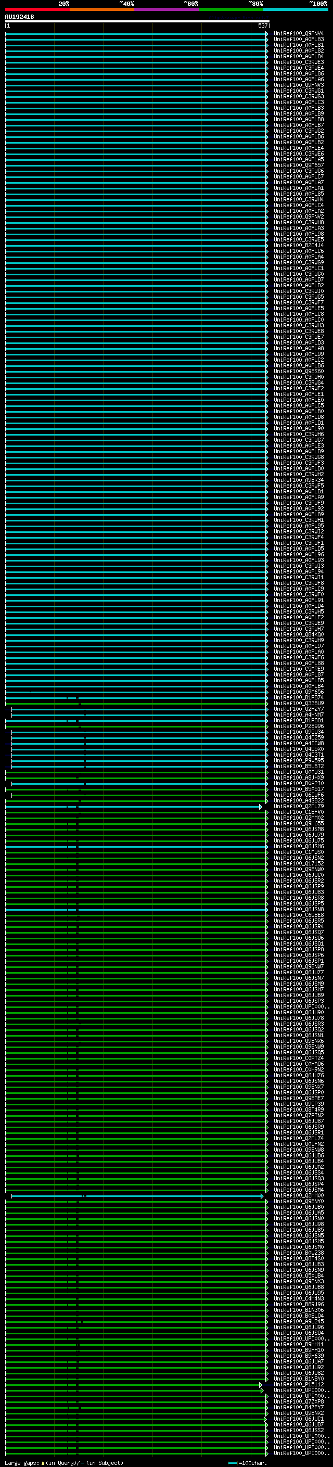Open hit UniRef100_P15112

tap(299, 1384)
